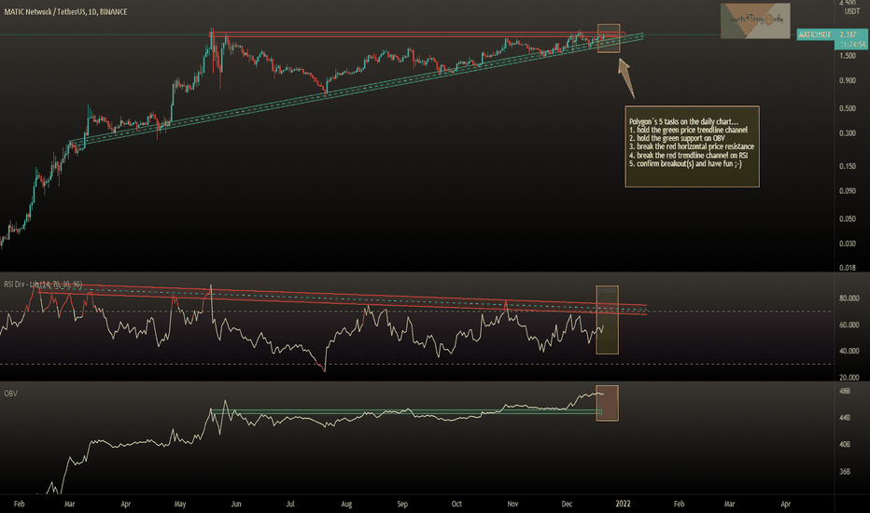Click note line "2. hold the green support on OBV"
This screenshot has width=870, height=513.
tap(677, 138)
